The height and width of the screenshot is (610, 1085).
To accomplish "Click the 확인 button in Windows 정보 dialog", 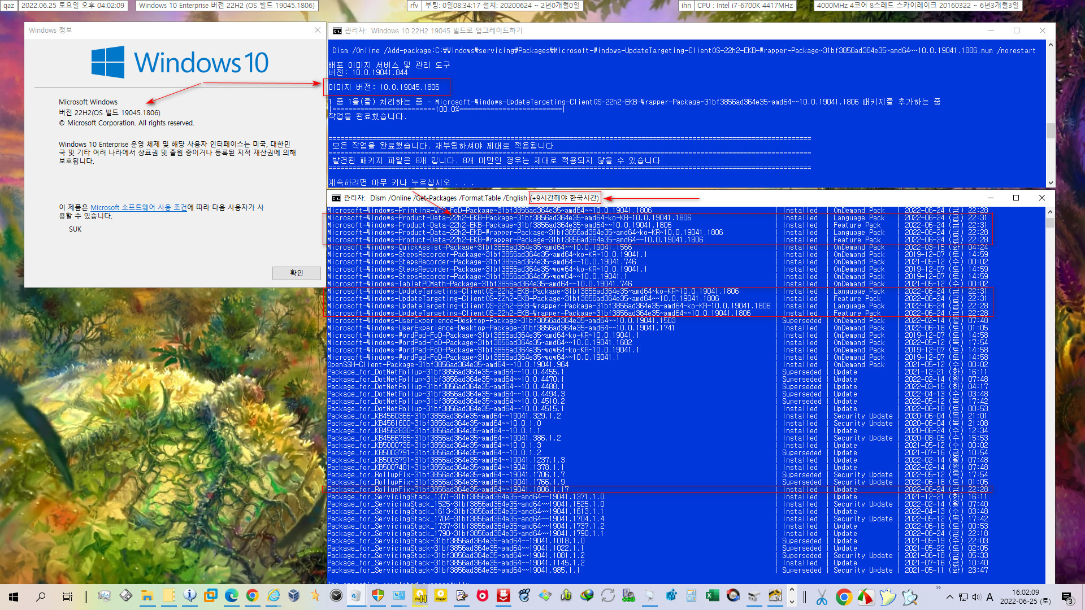I will (x=297, y=273).
